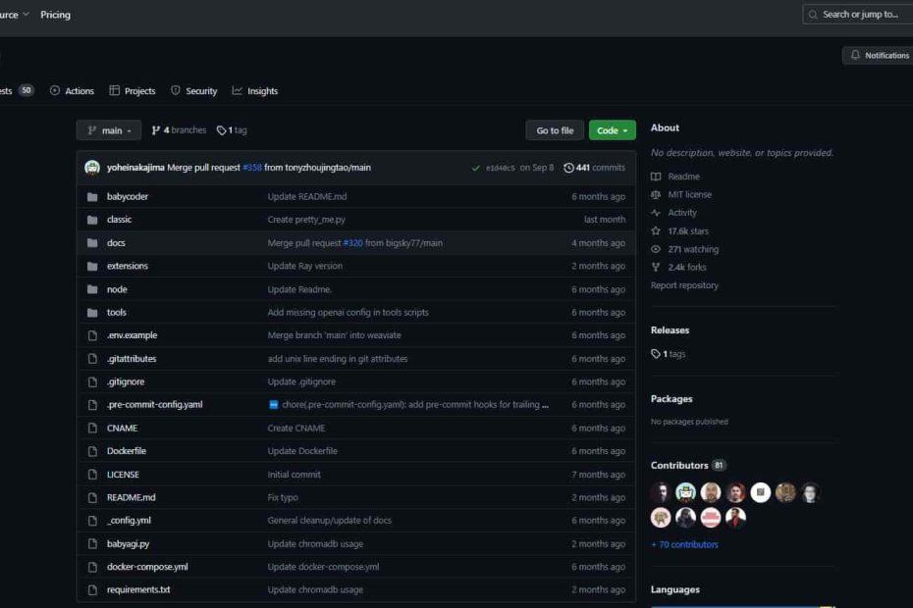Image resolution: width=913 pixels, height=608 pixels.
Task: Click the Search or jump to field
Action: [858, 14]
